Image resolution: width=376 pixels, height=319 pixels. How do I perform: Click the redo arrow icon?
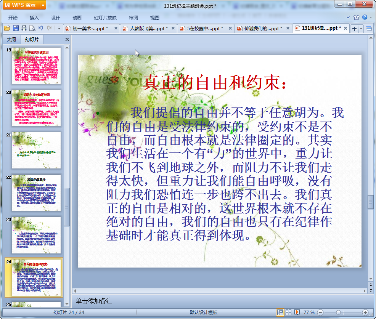click(50, 28)
